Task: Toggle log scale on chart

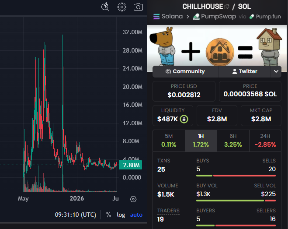Action: coord(121,215)
